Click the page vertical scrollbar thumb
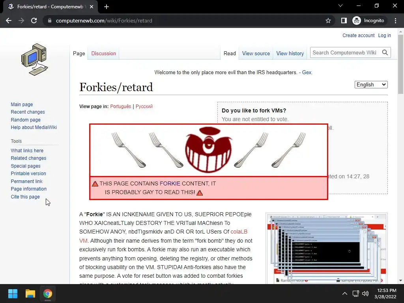 pos(401,64)
